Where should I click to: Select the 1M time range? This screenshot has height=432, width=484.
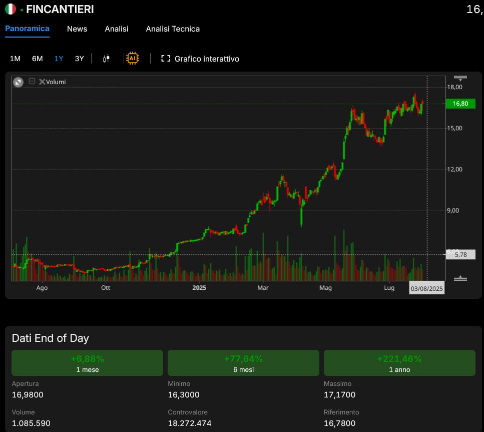tap(15, 59)
